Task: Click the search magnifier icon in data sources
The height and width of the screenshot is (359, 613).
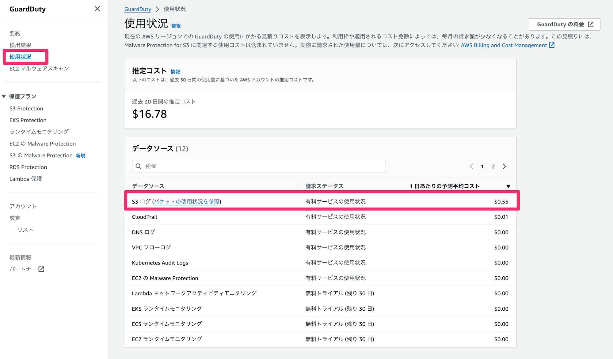Action: (139, 166)
